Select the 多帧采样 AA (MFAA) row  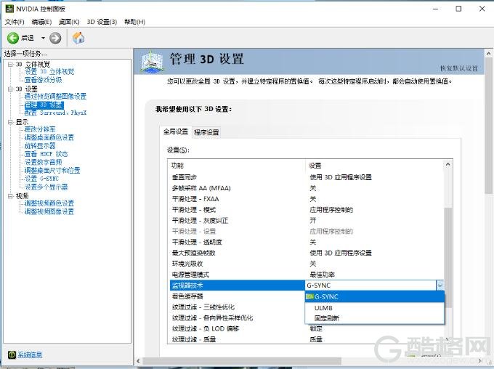(x=307, y=188)
